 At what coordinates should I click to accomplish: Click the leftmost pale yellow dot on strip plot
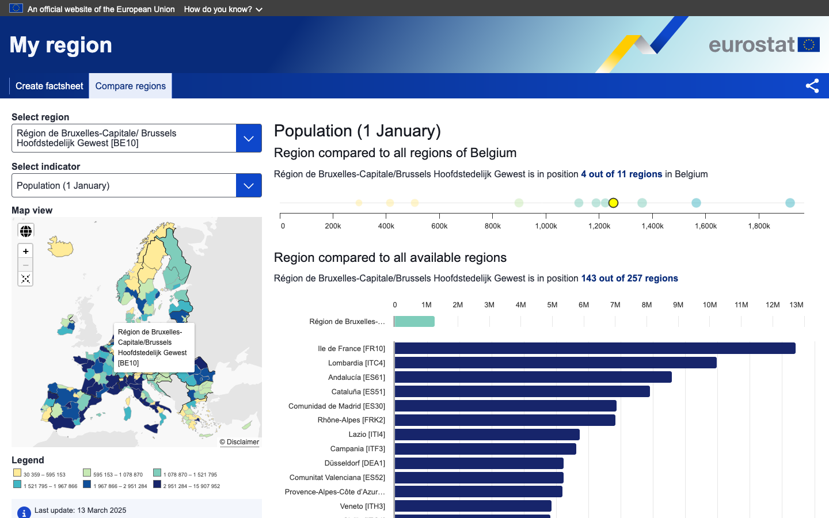click(359, 203)
